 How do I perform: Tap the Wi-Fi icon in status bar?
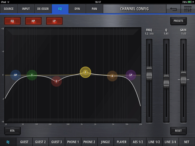[x=8, y=2]
